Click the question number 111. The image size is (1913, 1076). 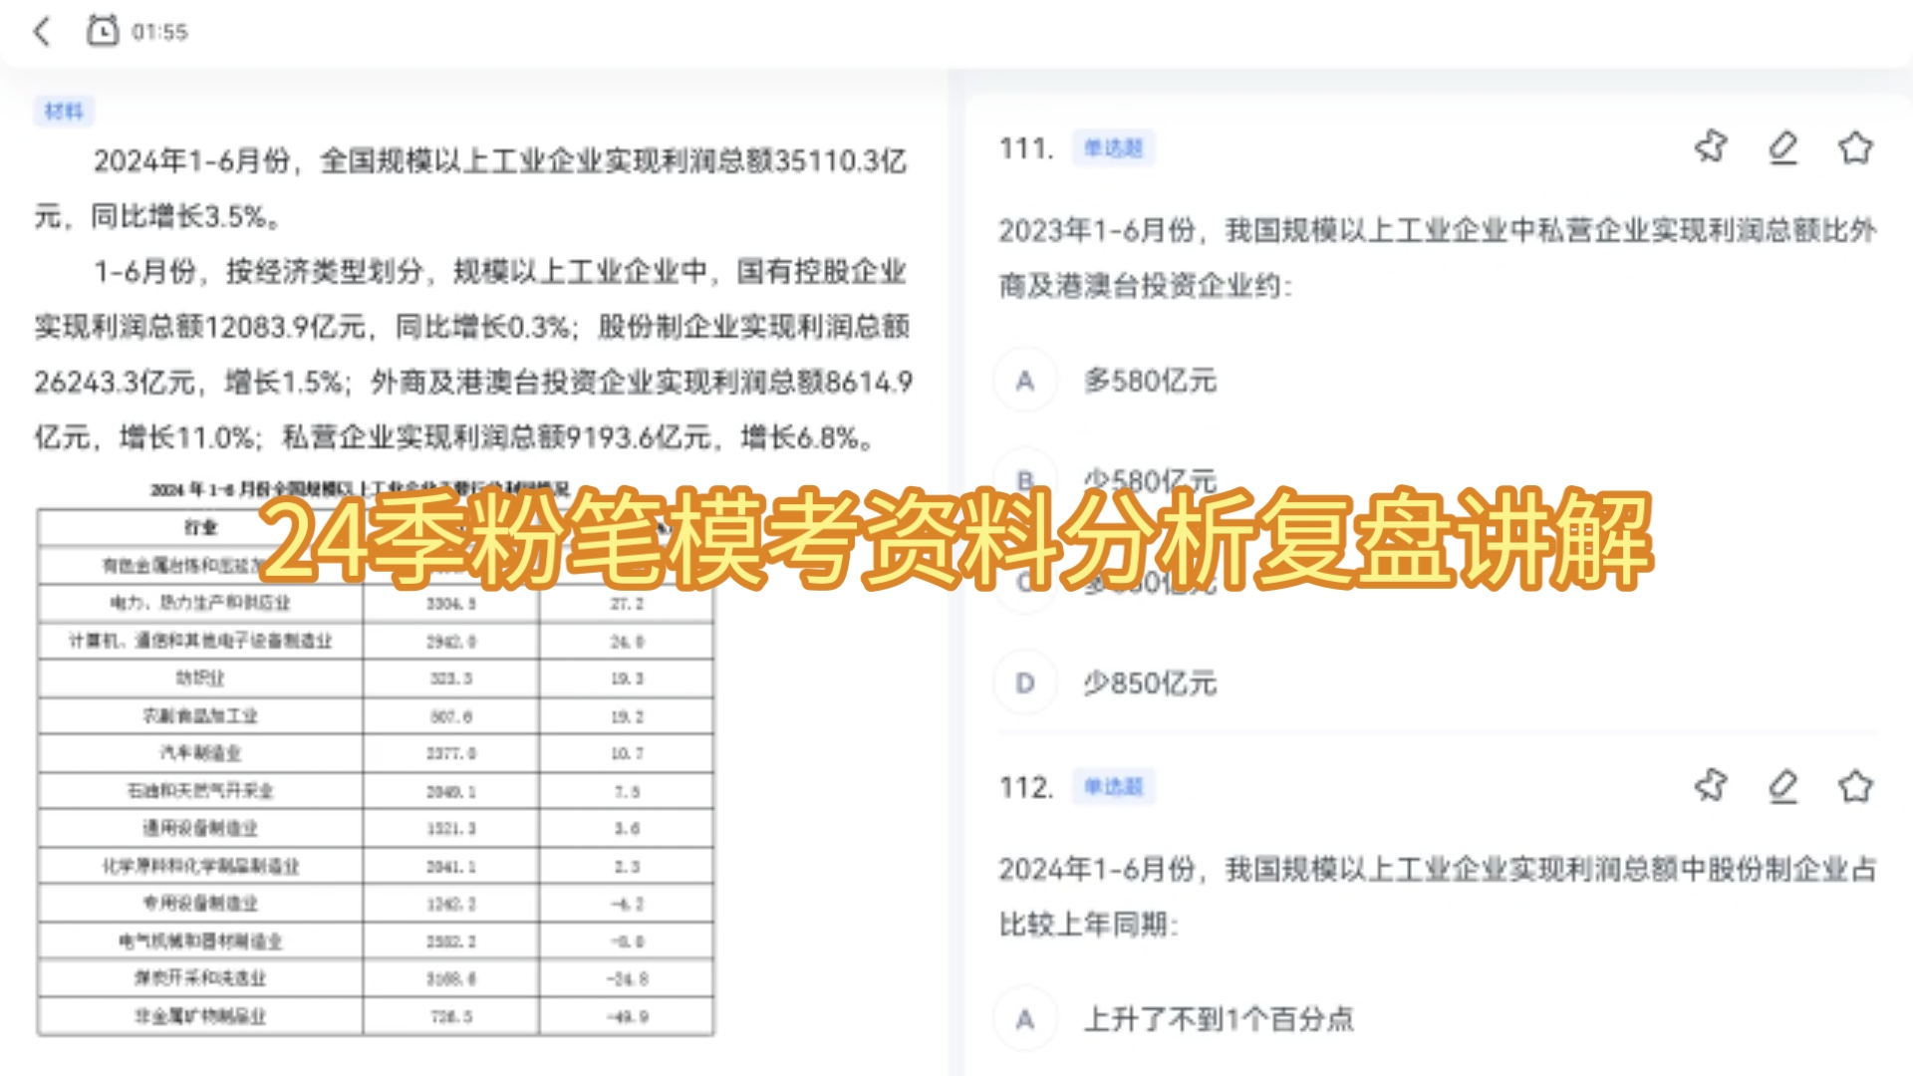click(x=1025, y=148)
